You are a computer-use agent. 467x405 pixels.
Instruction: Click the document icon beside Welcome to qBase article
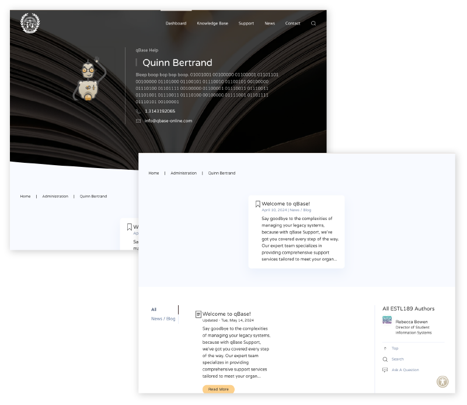coord(198,314)
